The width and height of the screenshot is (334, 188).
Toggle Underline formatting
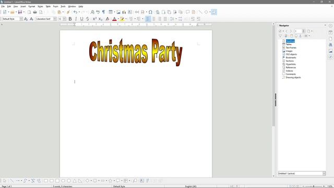81,19
